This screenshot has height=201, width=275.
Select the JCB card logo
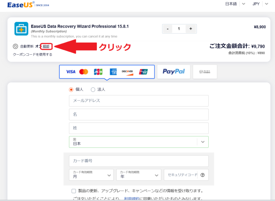pyautogui.click(x=98, y=72)
